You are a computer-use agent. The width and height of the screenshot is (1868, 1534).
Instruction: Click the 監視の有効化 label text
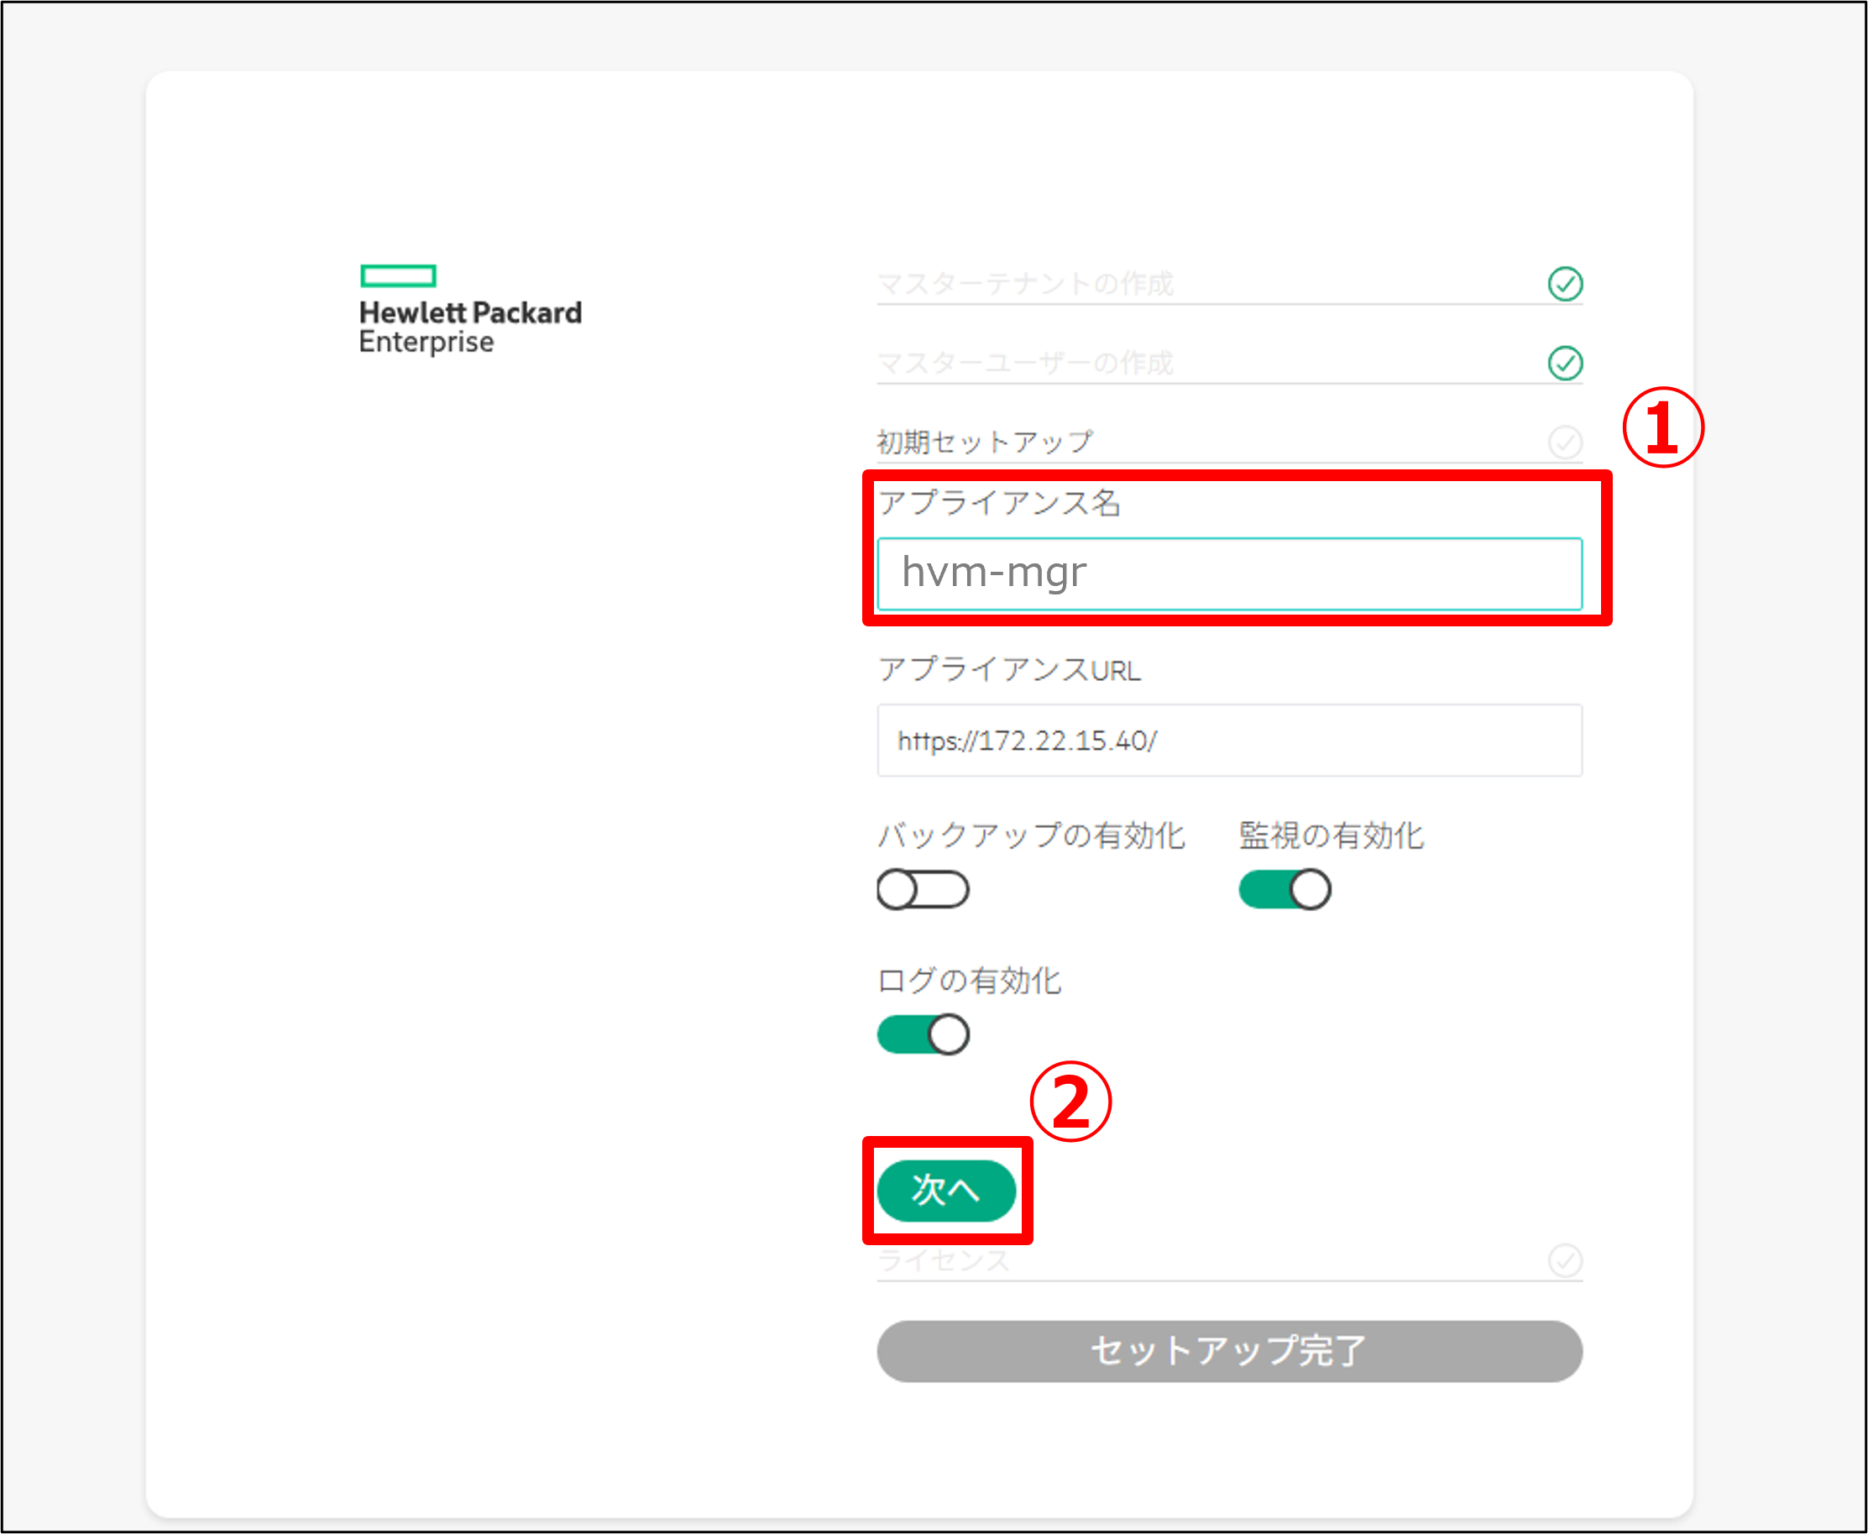click(1331, 835)
